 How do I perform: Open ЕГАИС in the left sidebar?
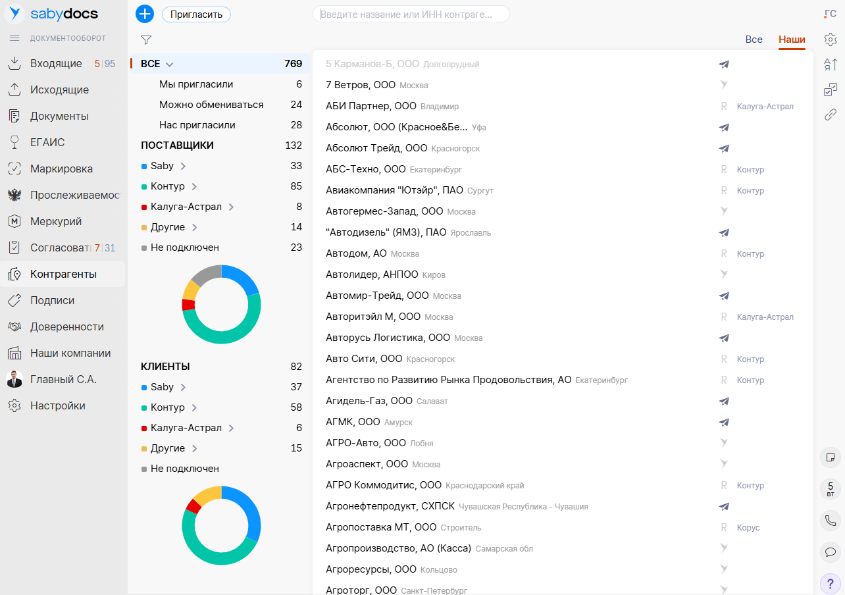click(47, 142)
